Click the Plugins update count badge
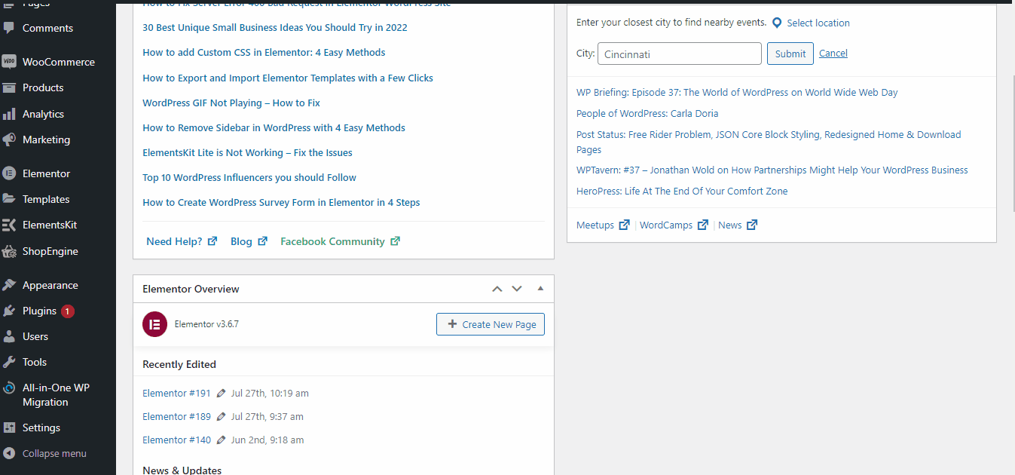The width and height of the screenshot is (1015, 475). click(x=68, y=311)
